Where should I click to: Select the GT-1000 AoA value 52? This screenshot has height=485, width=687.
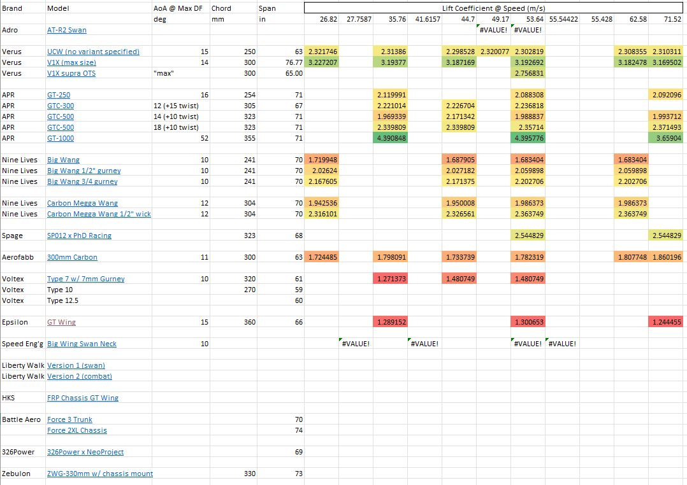click(180, 138)
